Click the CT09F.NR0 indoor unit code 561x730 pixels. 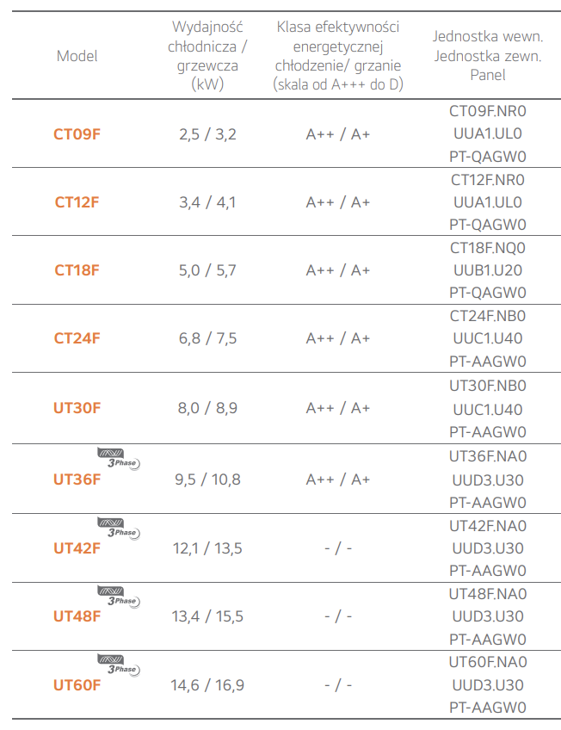pos(488,111)
